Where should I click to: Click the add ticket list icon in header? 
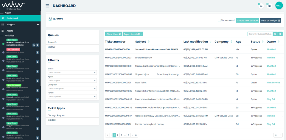coord(261,6)
